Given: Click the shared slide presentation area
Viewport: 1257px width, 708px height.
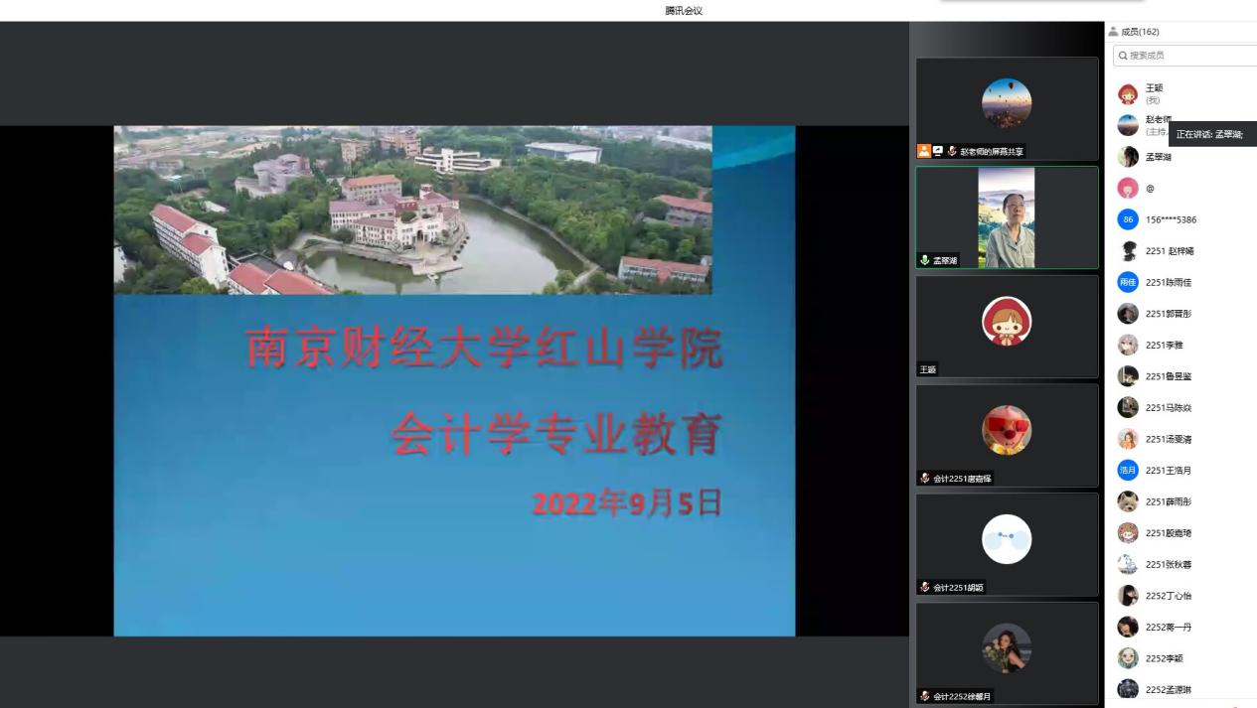Looking at the screenshot, I should tap(454, 380).
